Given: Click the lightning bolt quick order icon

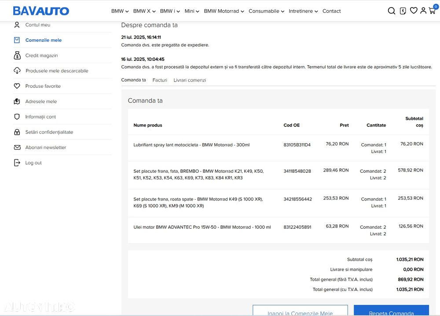Looking at the screenshot, I should click(x=403, y=11).
